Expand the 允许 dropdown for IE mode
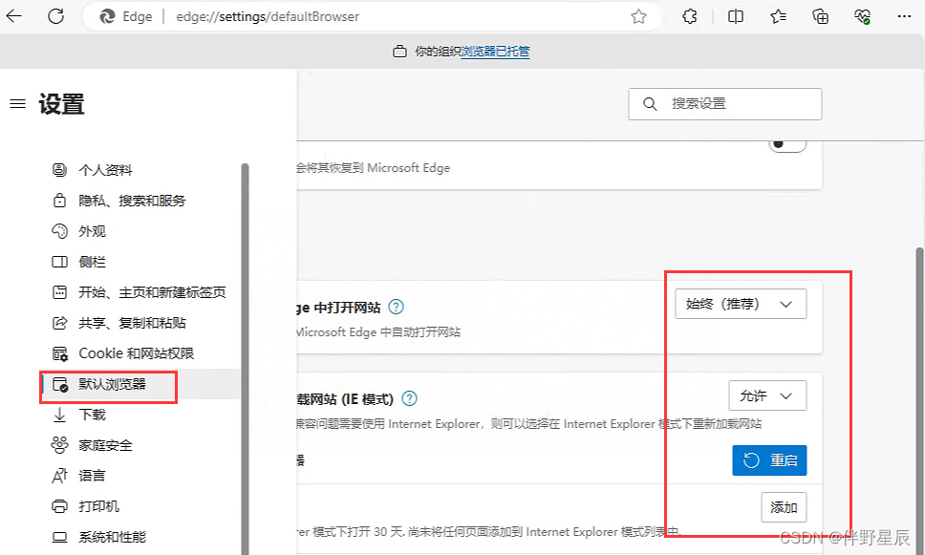Screen dimensions: 925x555 [x=767, y=395]
